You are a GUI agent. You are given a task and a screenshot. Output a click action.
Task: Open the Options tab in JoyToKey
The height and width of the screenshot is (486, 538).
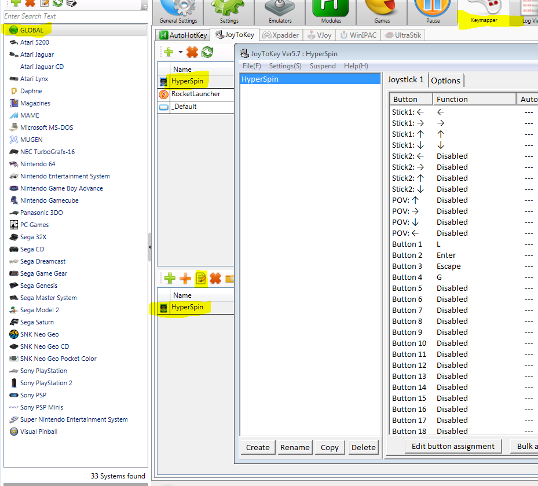(x=445, y=81)
